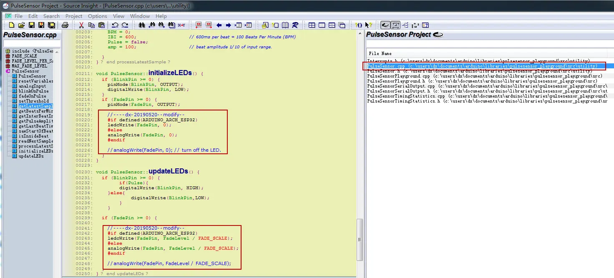The image size is (614, 278).
Task: Open the Search menu
Action: (51, 16)
